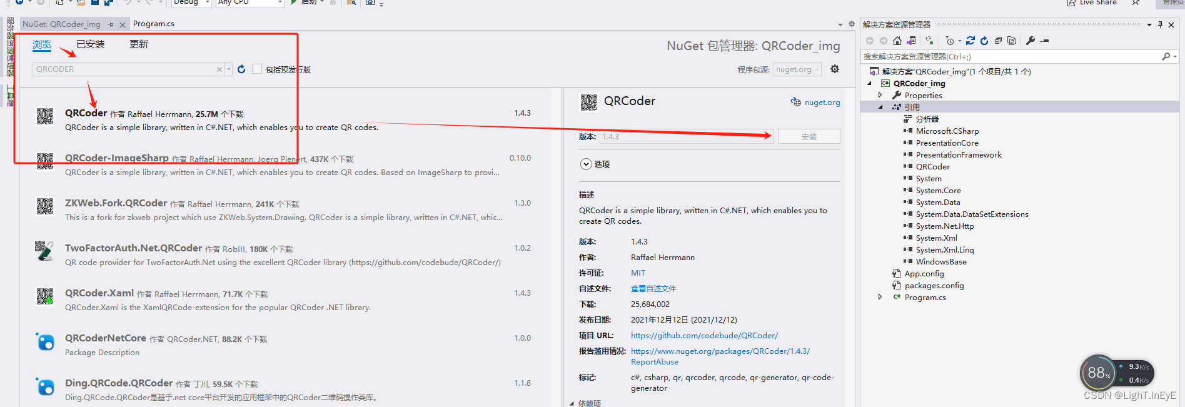Select App.config in Solution Explorer
The image size is (1185, 407).
click(x=924, y=274)
